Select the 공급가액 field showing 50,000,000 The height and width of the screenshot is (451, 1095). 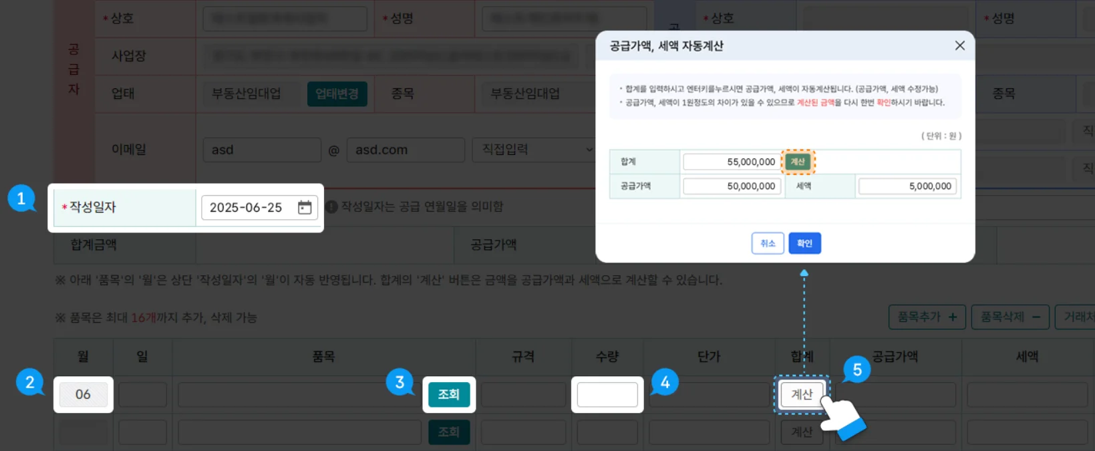(x=732, y=186)
